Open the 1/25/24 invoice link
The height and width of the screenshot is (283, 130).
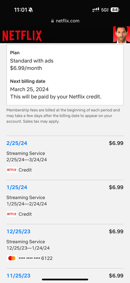coord(17,187)
